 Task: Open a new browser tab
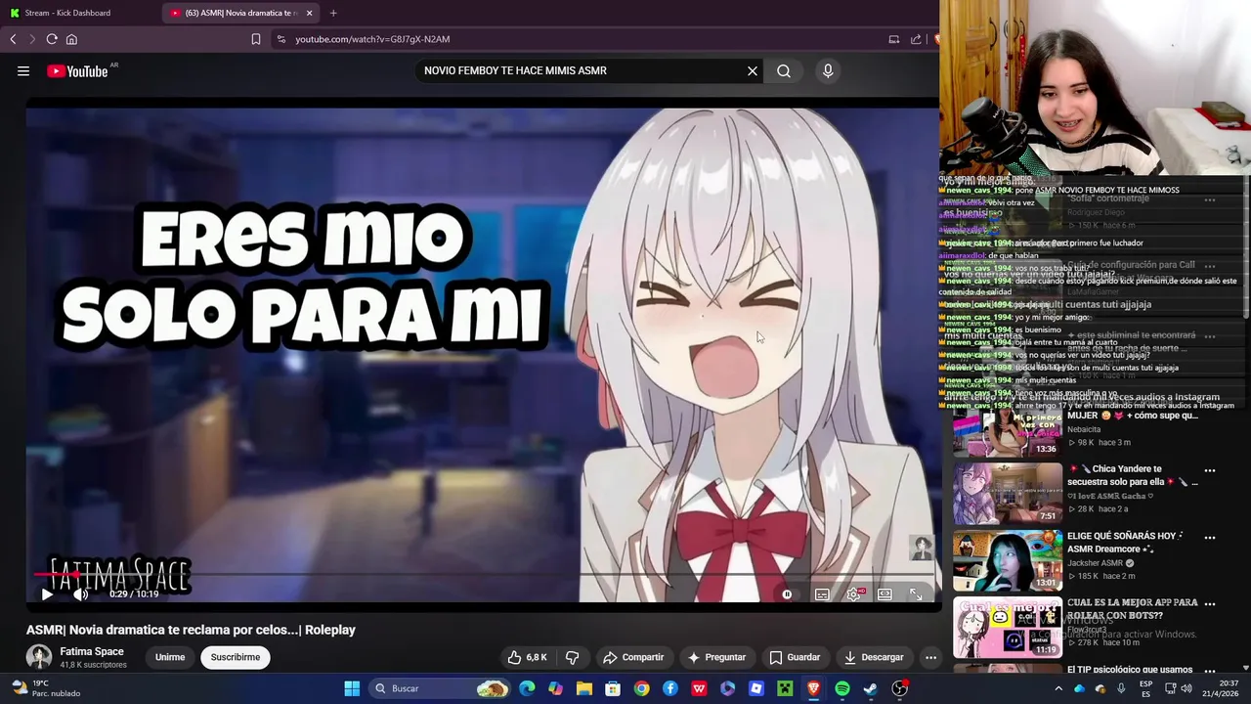coord(333,13)
